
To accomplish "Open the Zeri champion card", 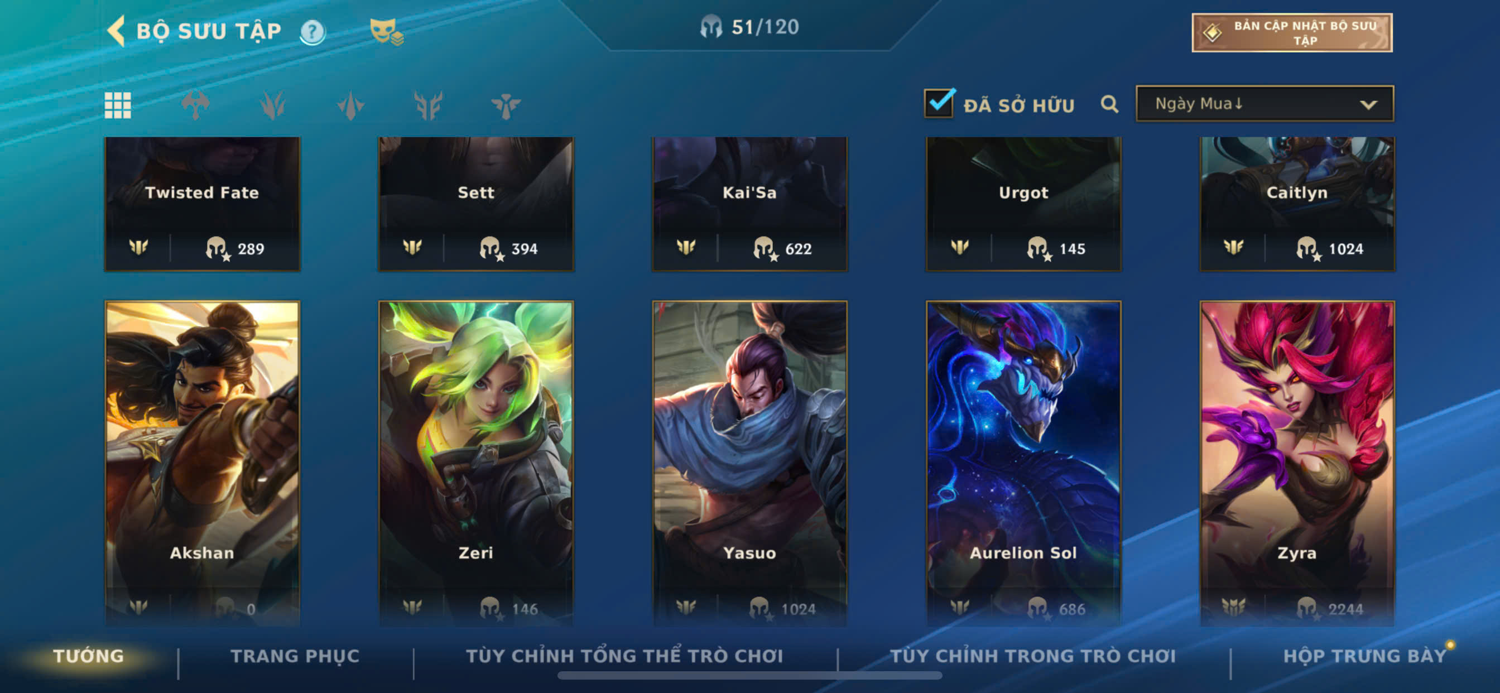I will (x=476, y=463).
